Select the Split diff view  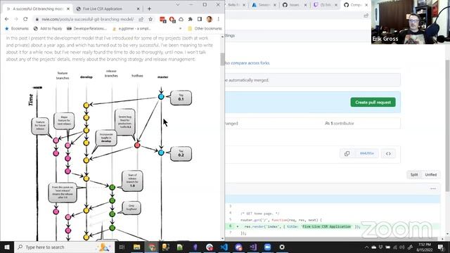click(414, 174)
